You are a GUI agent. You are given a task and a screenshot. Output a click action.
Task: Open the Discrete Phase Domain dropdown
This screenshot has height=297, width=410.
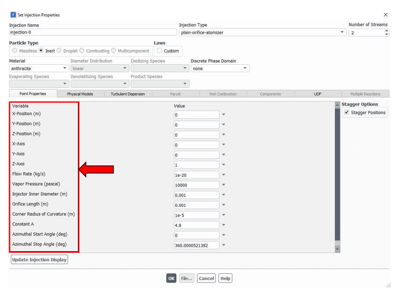click(x=220, y=69)
